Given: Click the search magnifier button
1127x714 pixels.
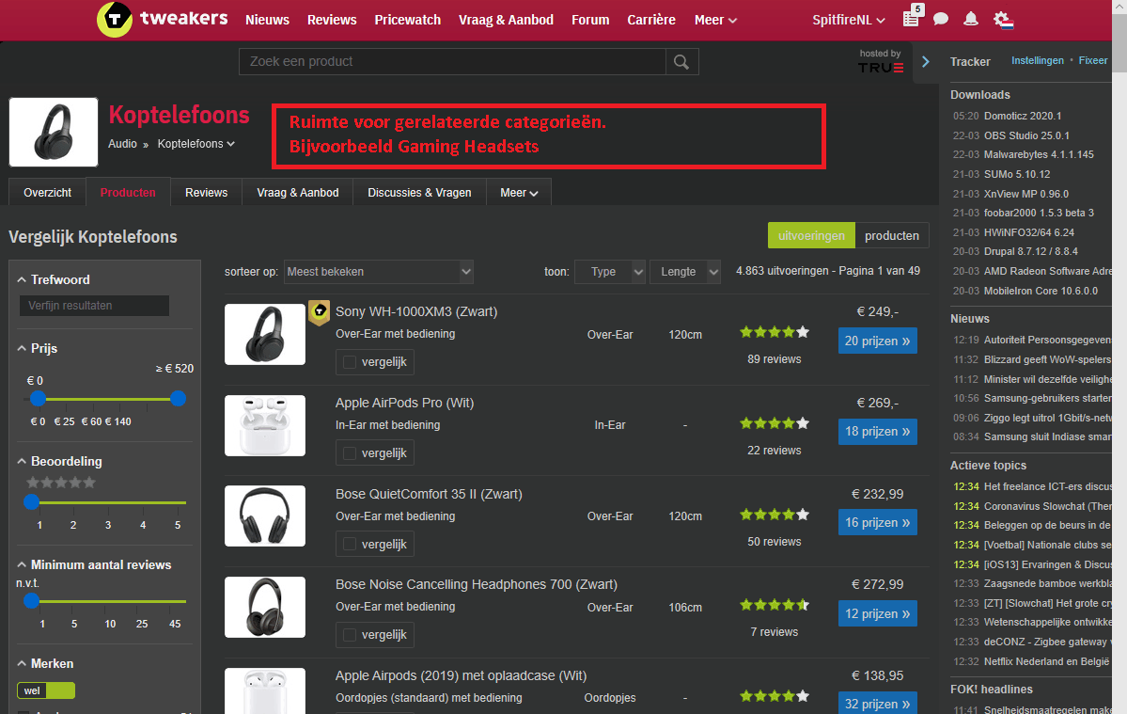Looking at the screenshot, I should [681, 62].
